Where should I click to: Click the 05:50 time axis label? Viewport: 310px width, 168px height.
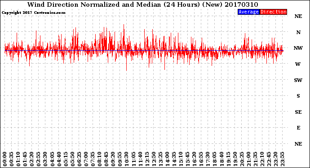click(72, 159)
